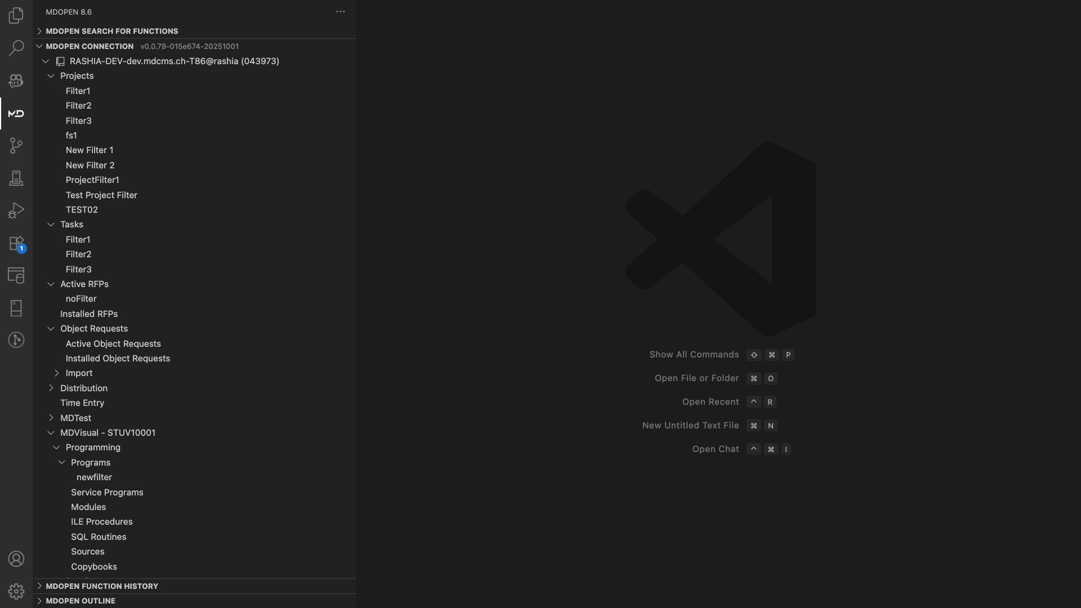Expand the Distribution tree node
The width and height of the screenshot is (1081, 608).
(51, 388)
